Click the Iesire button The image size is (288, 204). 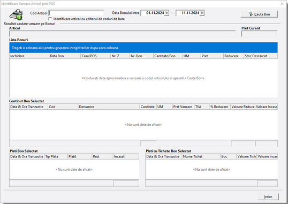268,197
